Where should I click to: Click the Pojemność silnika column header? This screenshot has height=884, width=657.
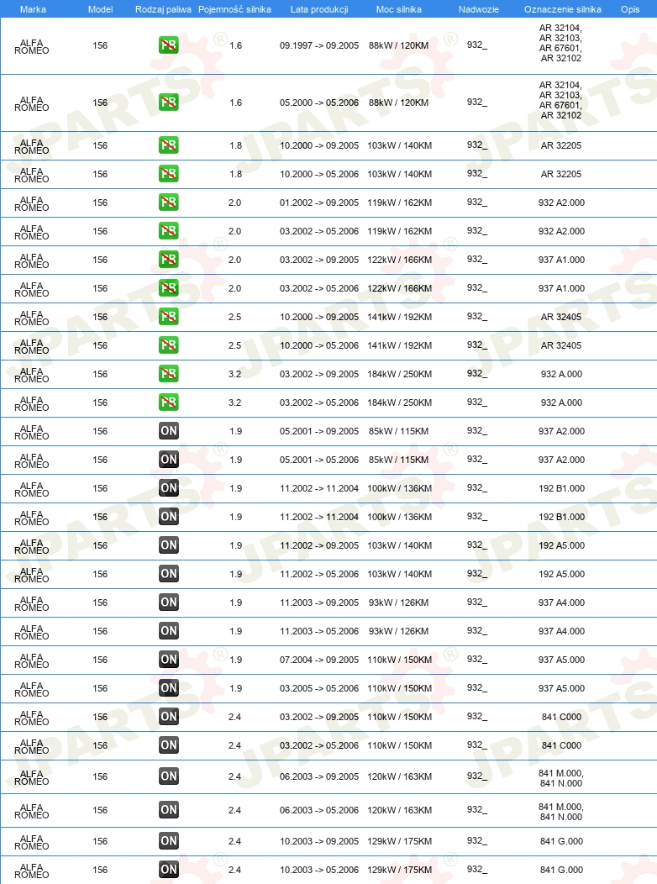coord(234,9)
